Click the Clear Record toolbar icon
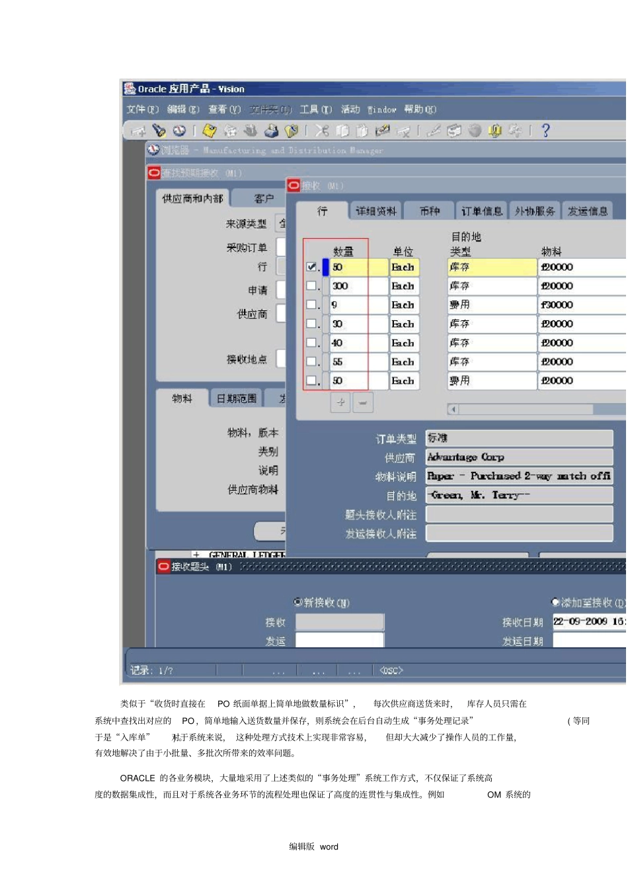The height and width of the screenshot is (890, 628). 383,130
